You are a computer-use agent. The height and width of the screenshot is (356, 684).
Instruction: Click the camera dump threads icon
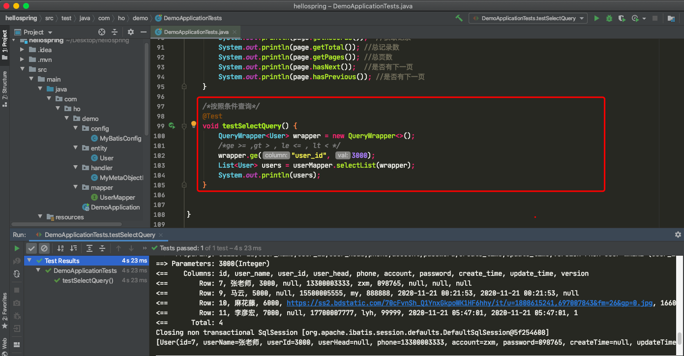tap(17, 303)
